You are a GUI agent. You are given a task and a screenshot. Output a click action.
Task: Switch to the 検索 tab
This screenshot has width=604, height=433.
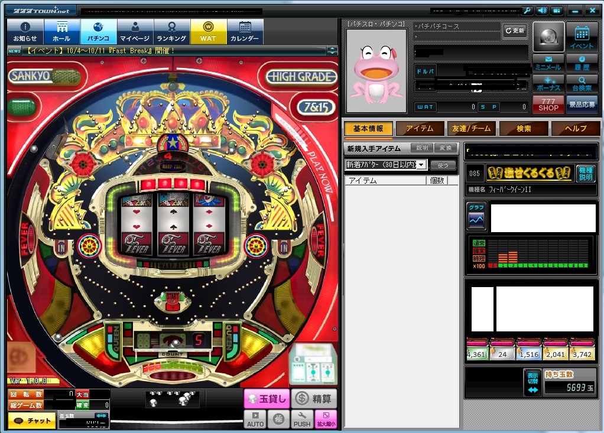click(x=524, y=129)
